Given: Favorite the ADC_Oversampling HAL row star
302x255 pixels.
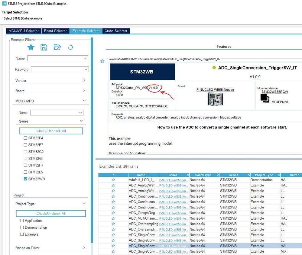Looking at the screenshot, I should pyautogui.click(x=113, y=224).
